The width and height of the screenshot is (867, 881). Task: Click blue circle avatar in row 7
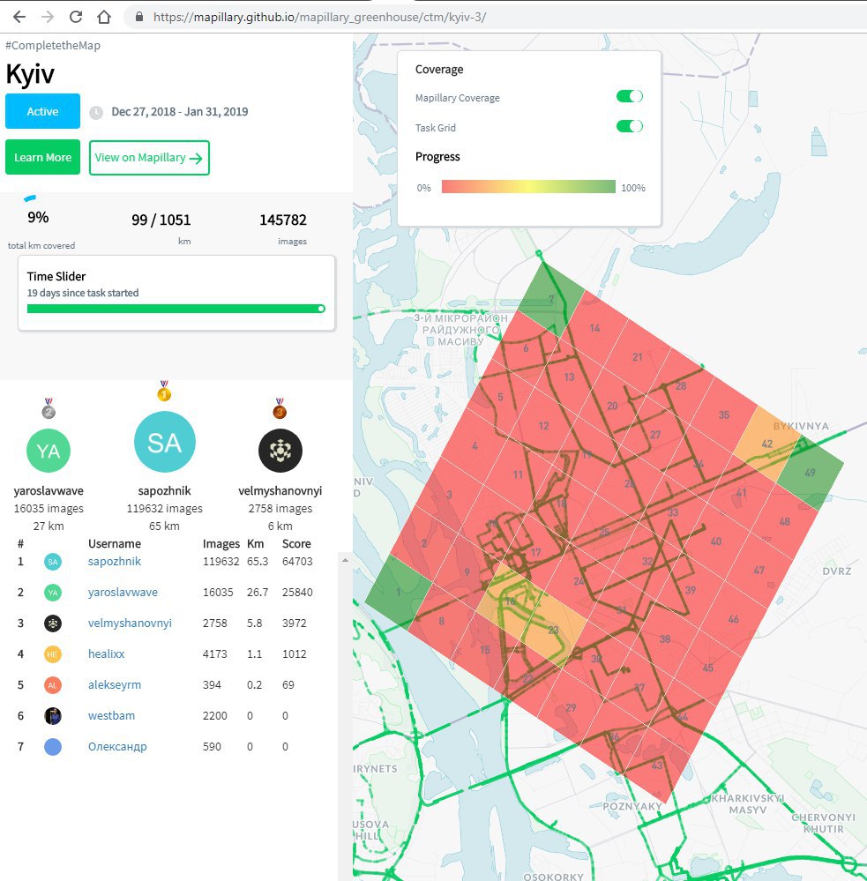[53, 747]
